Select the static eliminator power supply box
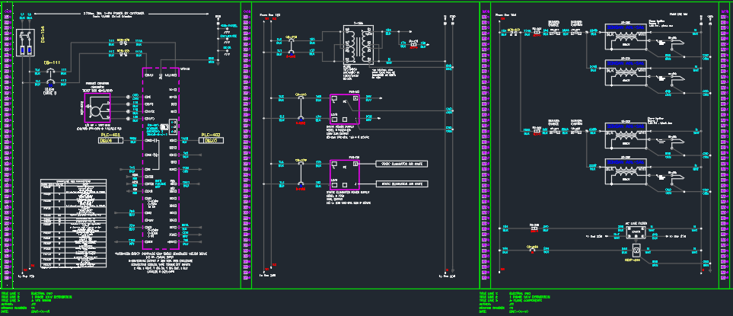 [344, 174]
